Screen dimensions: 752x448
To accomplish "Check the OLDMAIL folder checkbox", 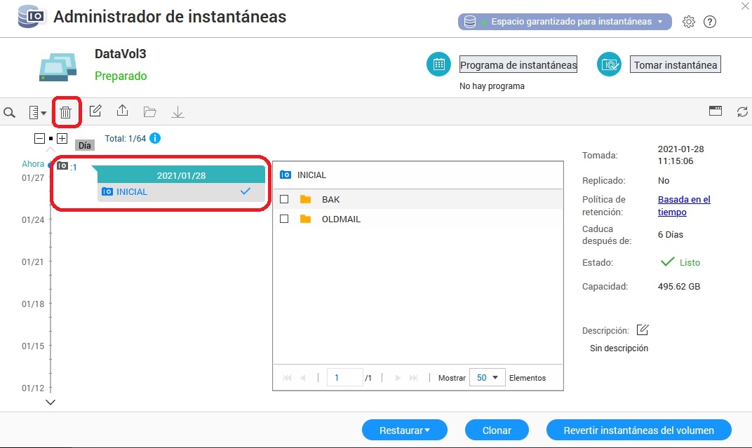I will point(284,219).
